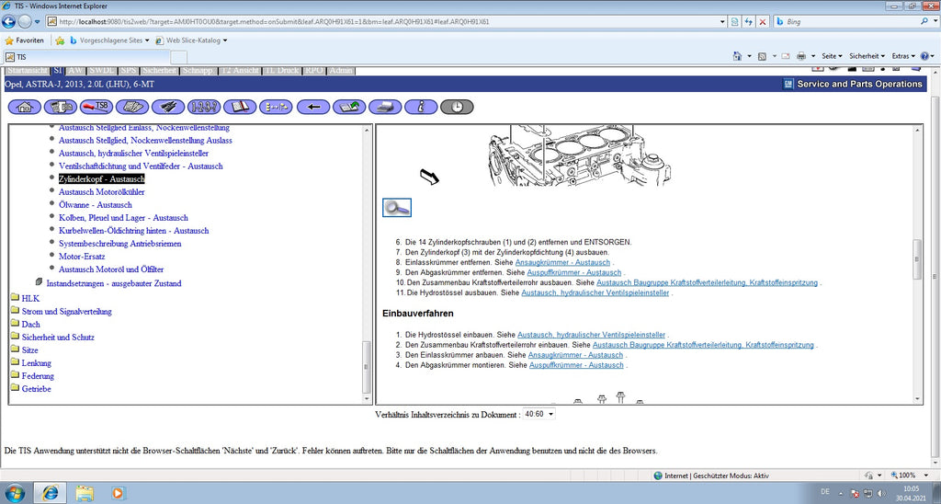Viewport: 941px width, 504px height.
Task: Open the TSB screwdriver toolbar button
Action: click(x=96, y=107)
